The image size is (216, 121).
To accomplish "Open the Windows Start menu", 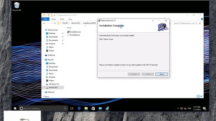I will (x=15, y=108).
